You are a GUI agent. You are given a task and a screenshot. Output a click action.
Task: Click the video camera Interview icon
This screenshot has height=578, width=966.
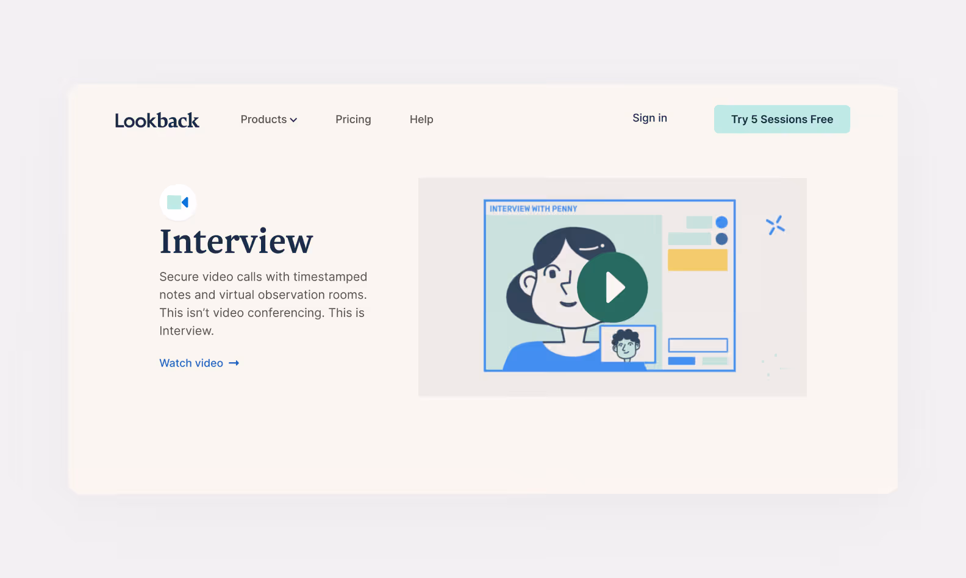click(178, 202)
